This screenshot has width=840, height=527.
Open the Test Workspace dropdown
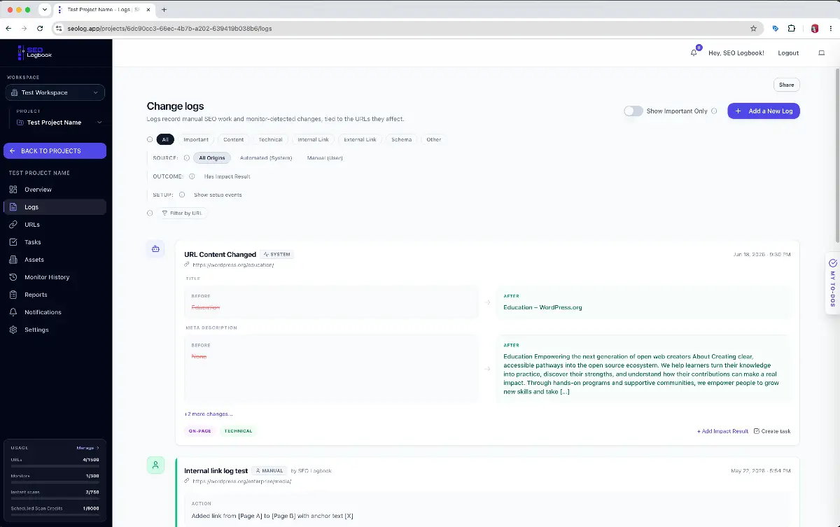point(55,92)
